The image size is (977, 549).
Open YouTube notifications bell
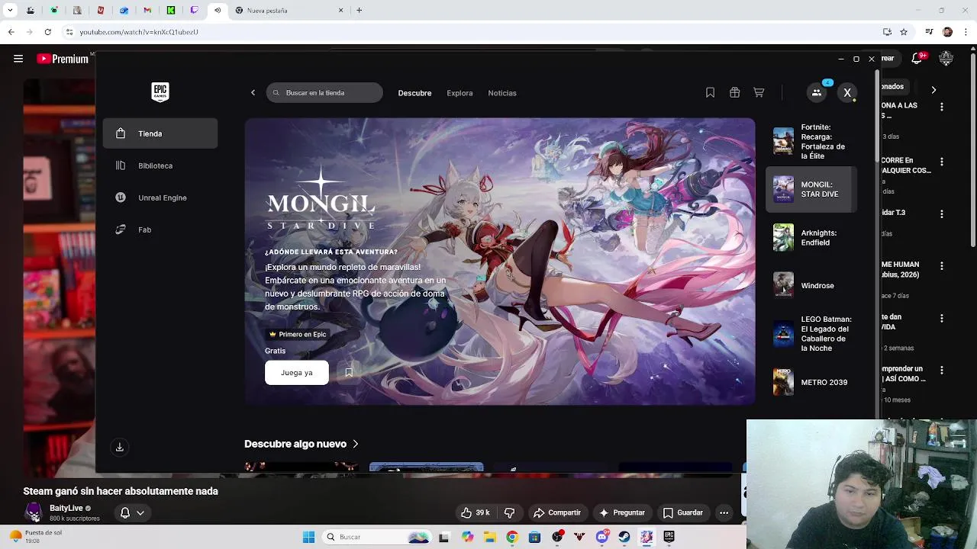coord(917,59)
